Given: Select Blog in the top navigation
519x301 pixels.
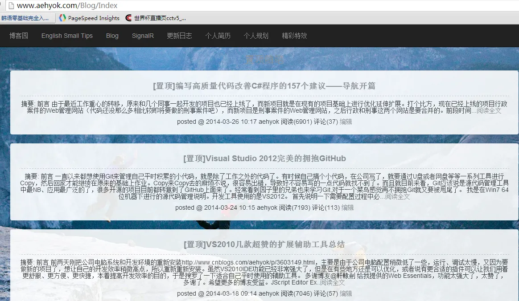Looking at the screenshot, I should [112, 36].
